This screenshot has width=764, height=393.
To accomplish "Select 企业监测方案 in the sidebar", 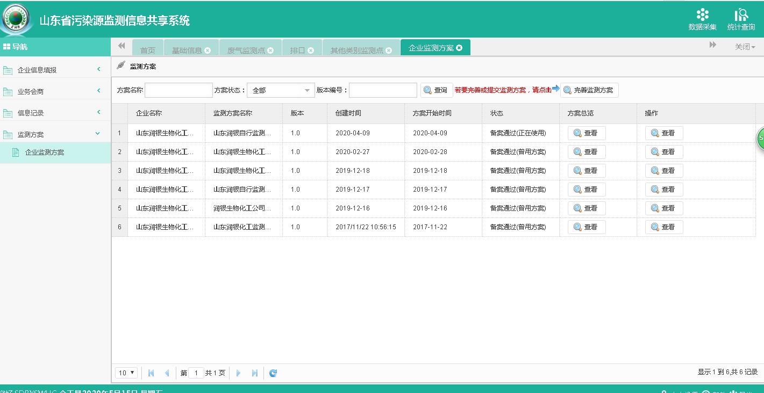I will click(x=45, y=152).
